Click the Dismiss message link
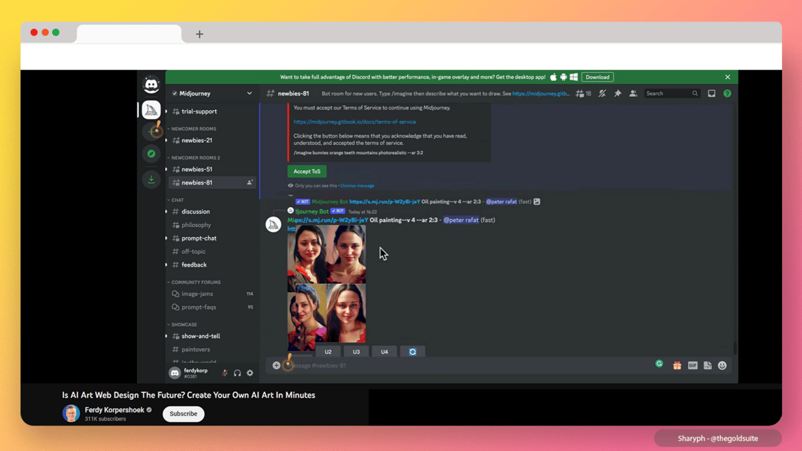 pyautogui.click(x=357, y=186)
